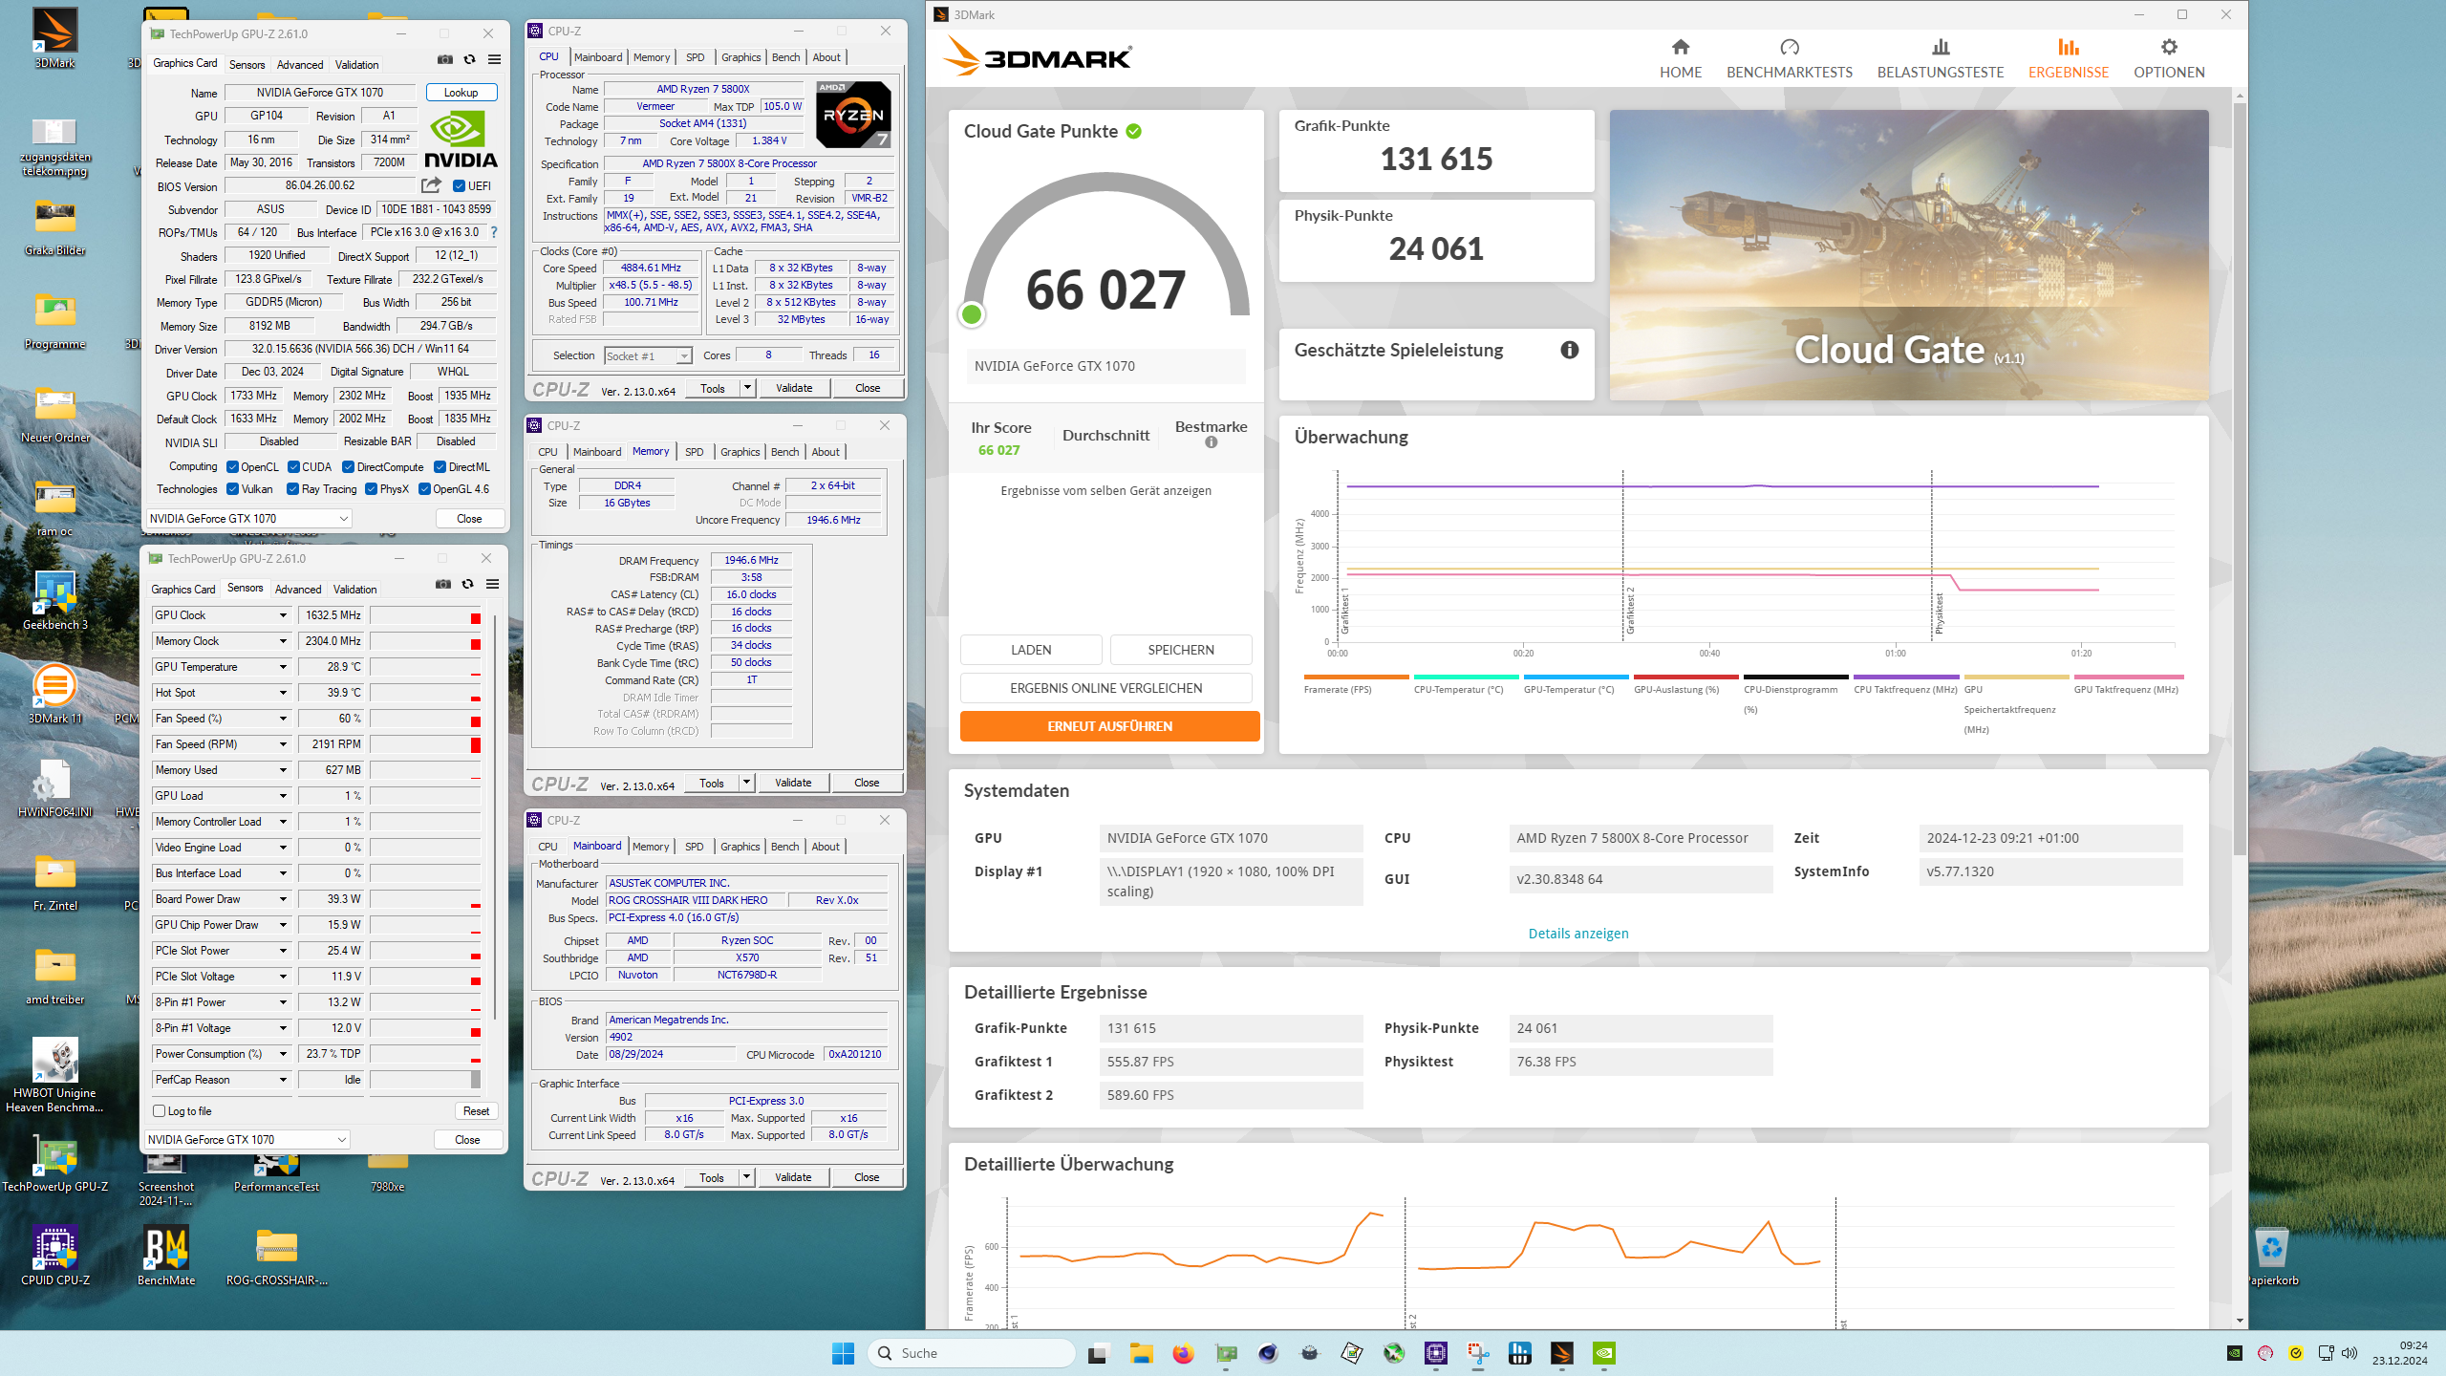Switch to Validation tab in top GPU-Z window
Screen dimensions: 2446x1376
click(x=356, y=65)
